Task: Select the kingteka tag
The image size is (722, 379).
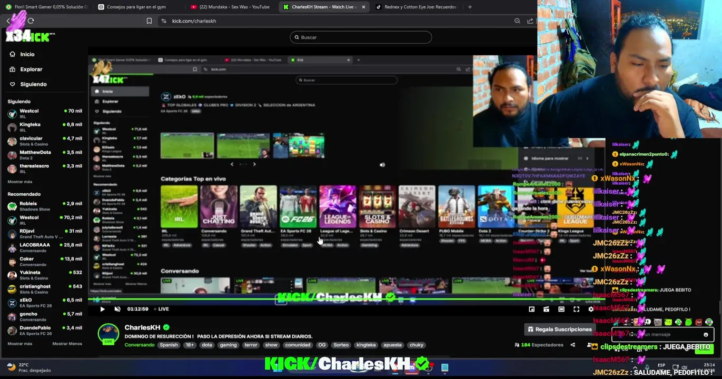Action: [366, 345]
